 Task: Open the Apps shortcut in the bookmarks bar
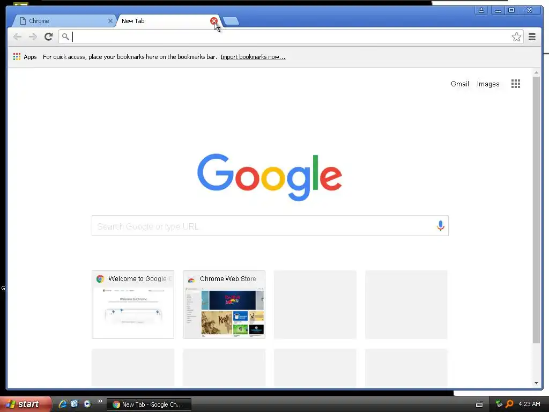(x=25, y=57)
